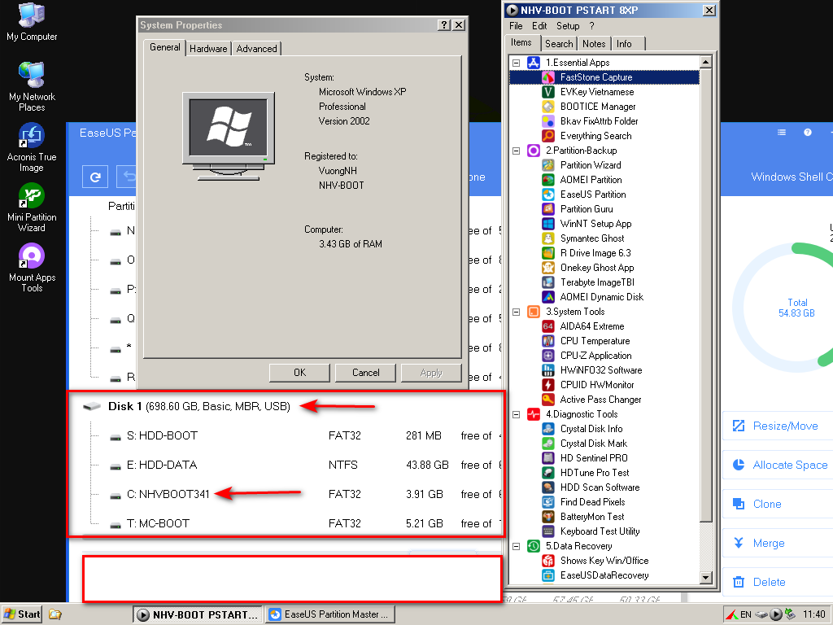833x625 pixels.
Task: Open Setup menu in PStart
Action: click(568, 26)
